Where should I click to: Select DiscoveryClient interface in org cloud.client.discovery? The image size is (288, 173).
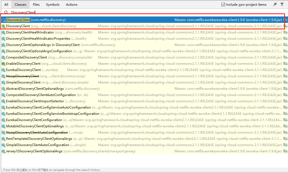tap(144, 26)
